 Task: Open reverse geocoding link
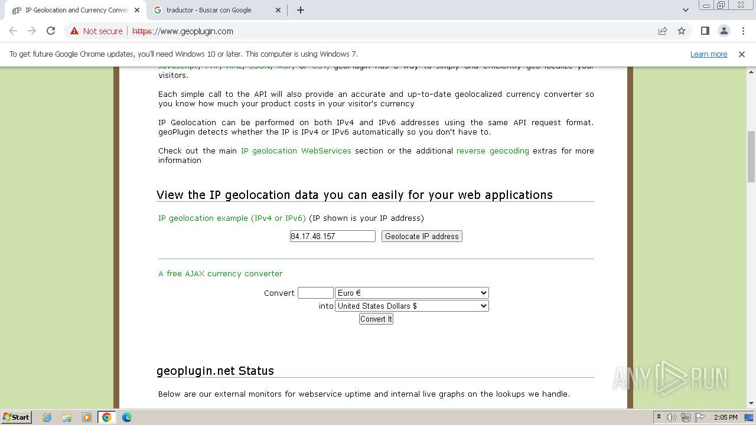click(493, 151)
